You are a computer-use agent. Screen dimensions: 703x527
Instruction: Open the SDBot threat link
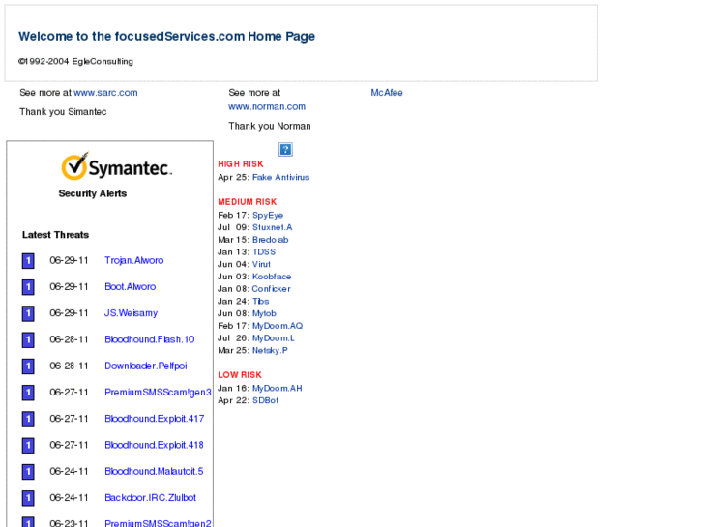point(265,400)
